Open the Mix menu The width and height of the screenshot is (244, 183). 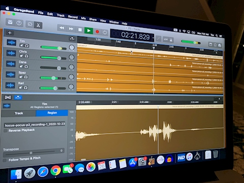click(83, 18)
